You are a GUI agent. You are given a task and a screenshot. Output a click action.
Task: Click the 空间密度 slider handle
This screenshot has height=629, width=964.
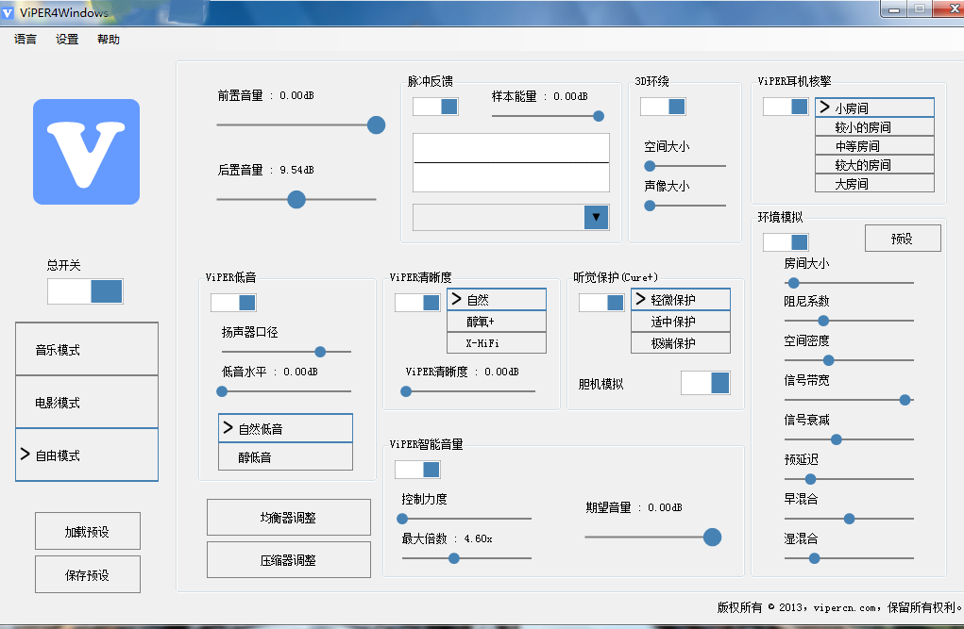pyautogui.click(x=829, y=360)
